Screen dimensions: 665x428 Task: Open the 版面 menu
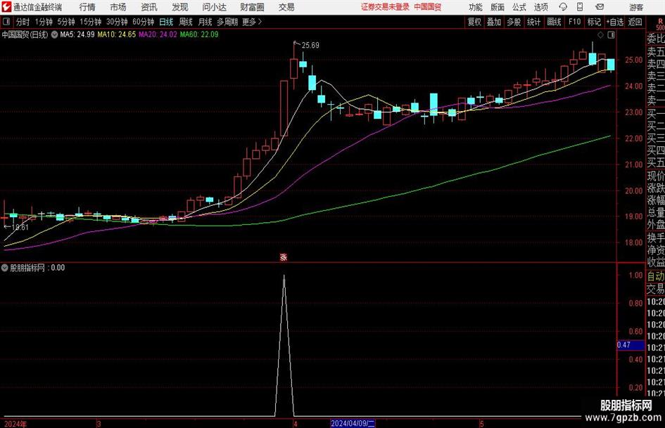tap(498, 7)
